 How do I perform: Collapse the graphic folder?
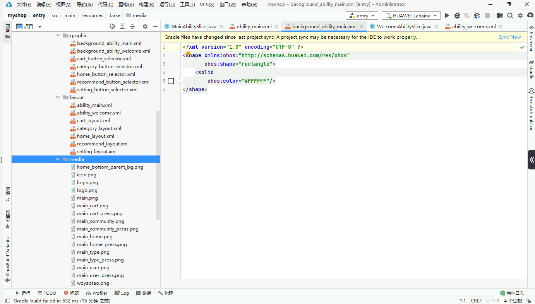tap(58, 36)
